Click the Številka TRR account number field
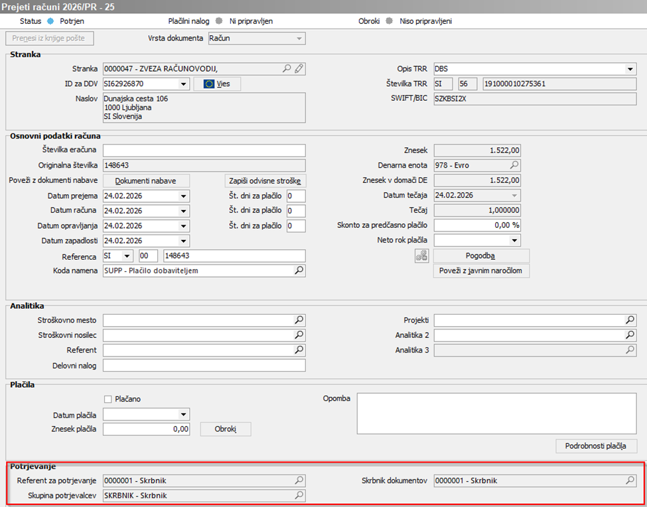 (x=559, y=84)
